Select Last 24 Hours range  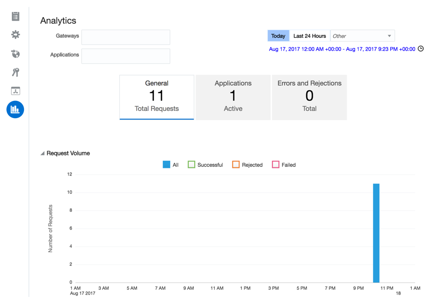310,36
